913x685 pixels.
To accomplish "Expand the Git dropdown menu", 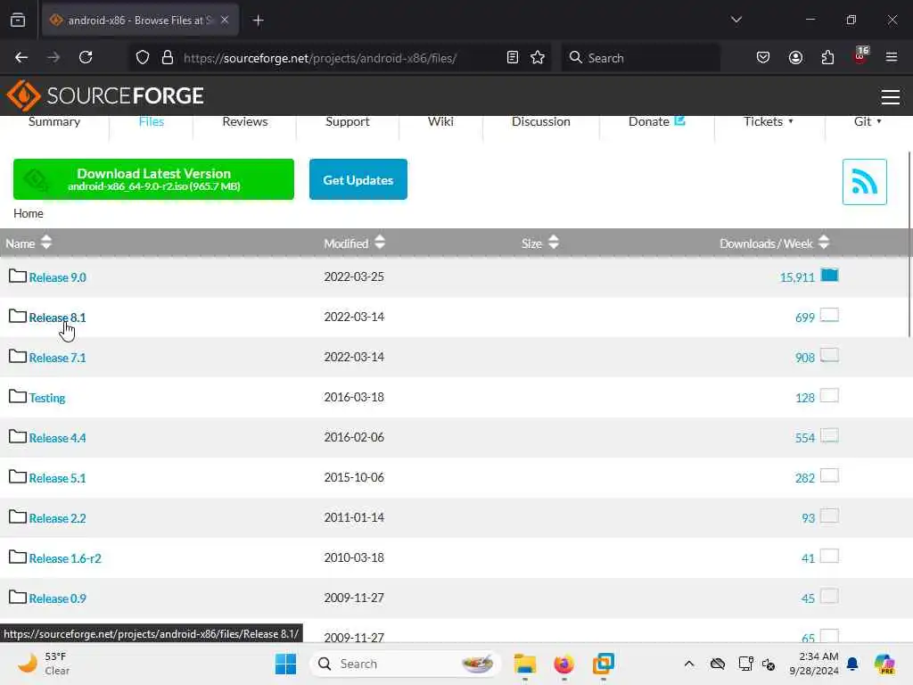I will [868, 121].
